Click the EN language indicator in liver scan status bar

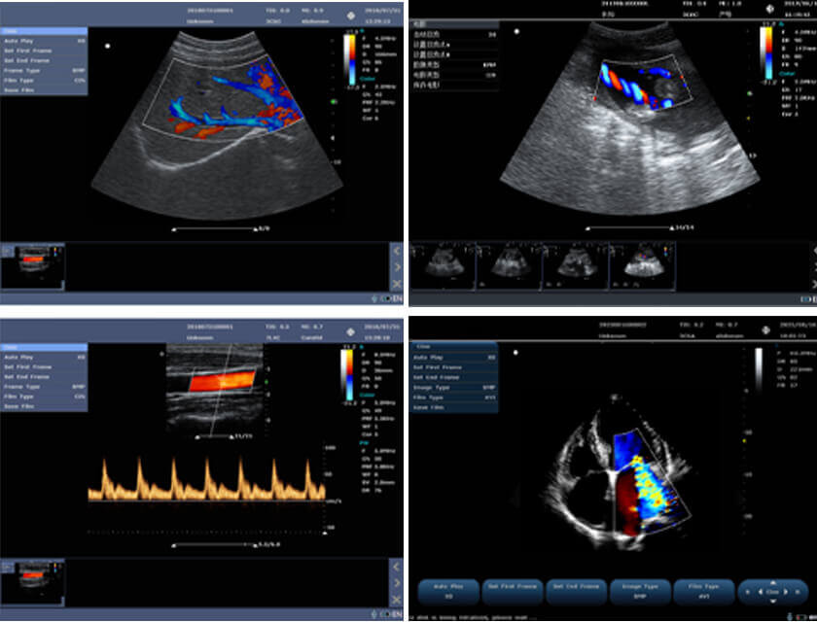pyautogui.click(x=398, y=298)
